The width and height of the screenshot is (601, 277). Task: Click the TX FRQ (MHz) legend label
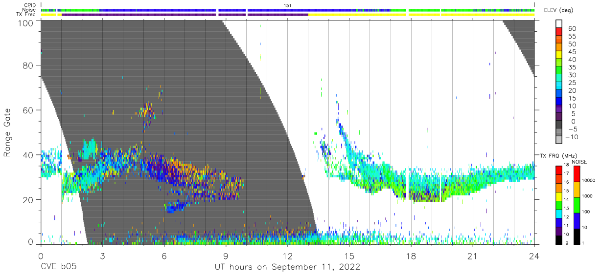point(557,155)
